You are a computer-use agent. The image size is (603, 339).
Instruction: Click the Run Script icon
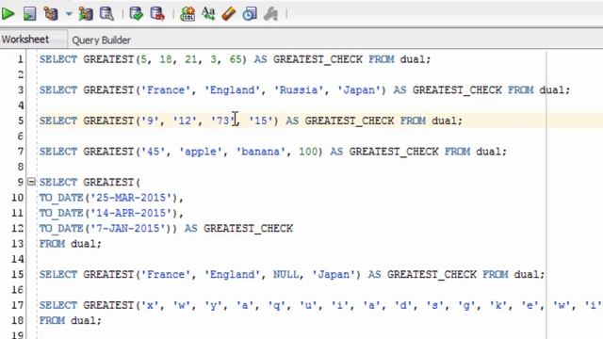pos(29,14)
